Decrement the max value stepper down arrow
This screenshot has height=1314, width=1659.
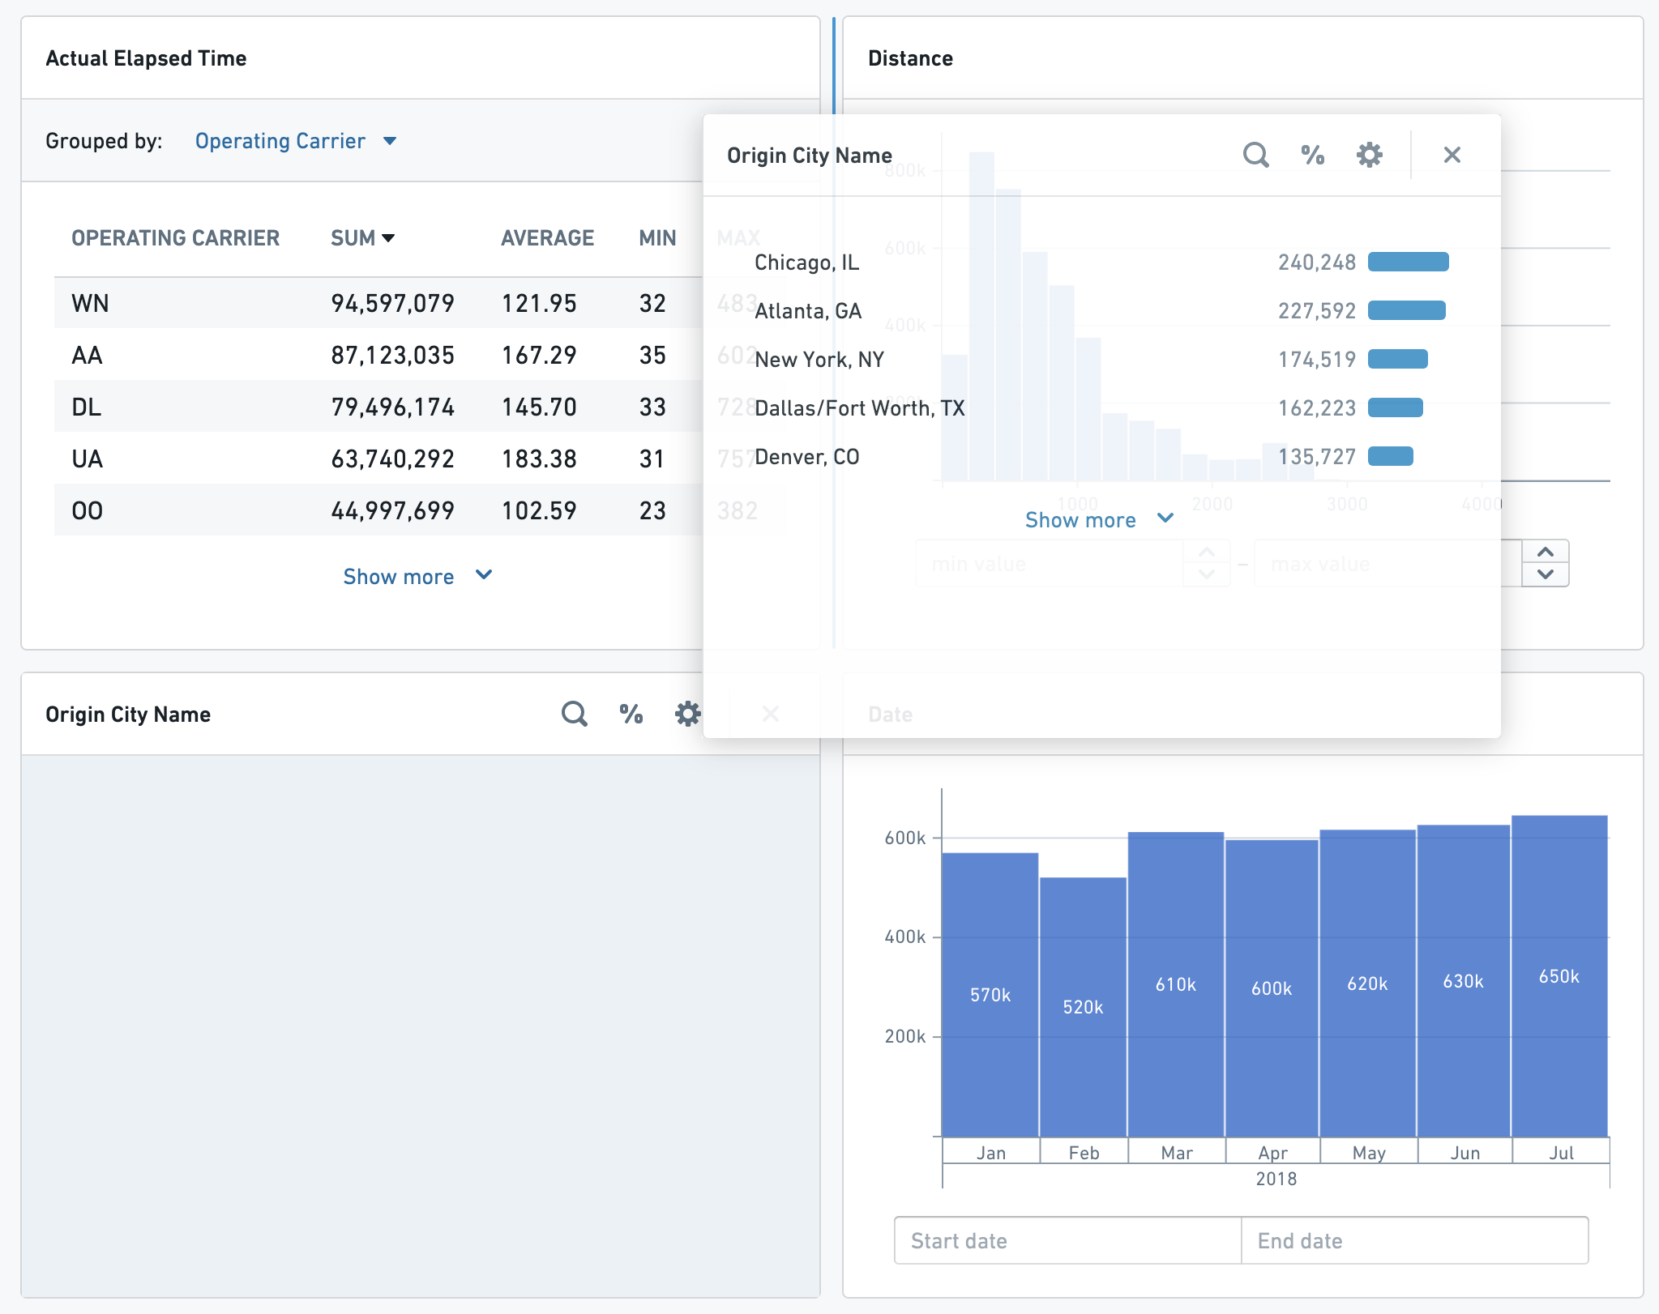tap(1546, 574)
